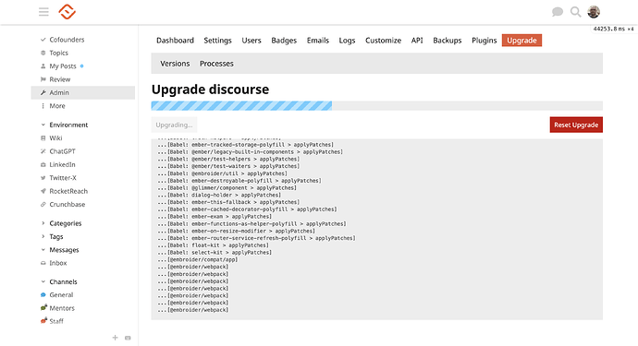The image size is (638, 346).
Task: Open the Emails tab
Action: [x=318, y=41]
